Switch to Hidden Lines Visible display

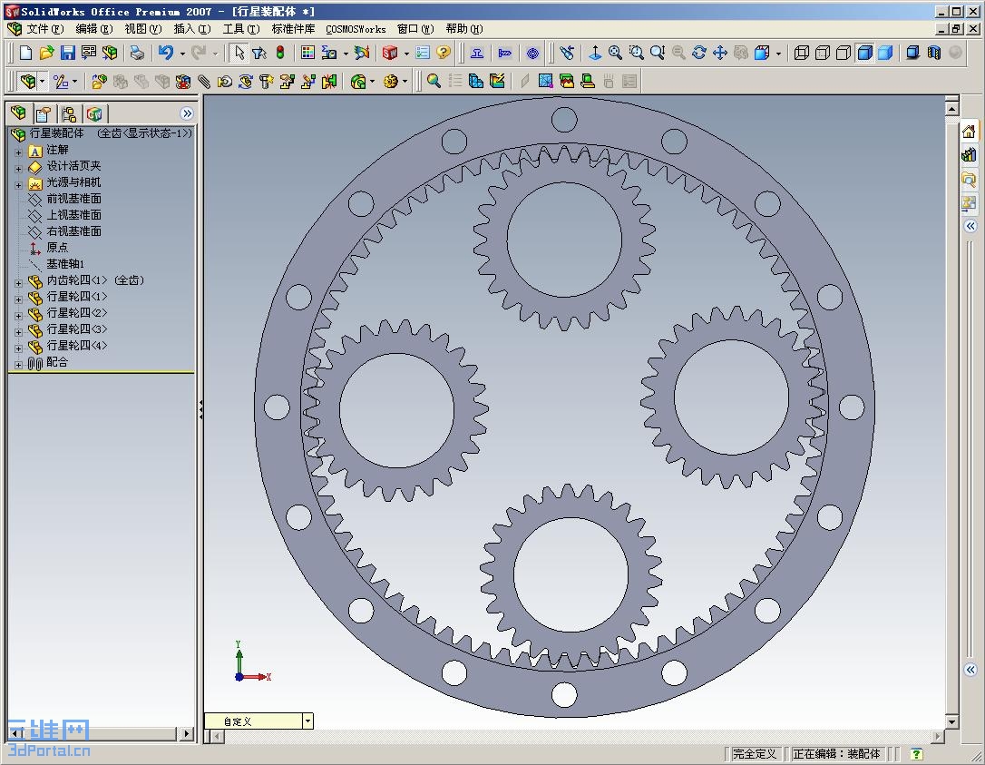point(823,53)
